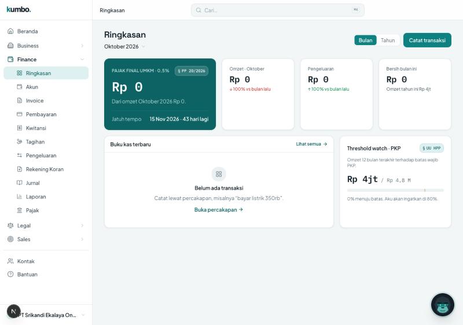Click the Pengeluaran arrows icon
Image resolution: width=463 pixels, height=325 pixels.
[20, 155]
